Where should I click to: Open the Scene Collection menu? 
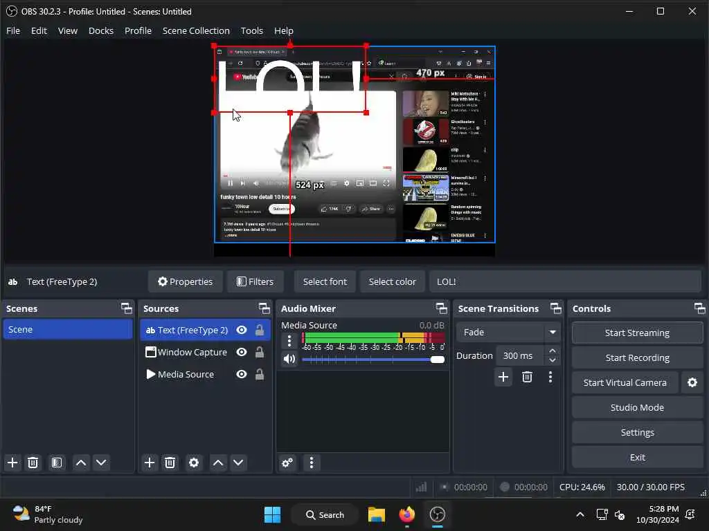click(x=196, y=30)
